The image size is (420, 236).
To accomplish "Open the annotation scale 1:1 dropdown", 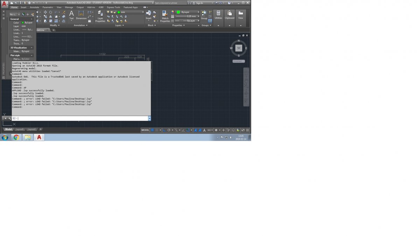I will pos(209,130).
